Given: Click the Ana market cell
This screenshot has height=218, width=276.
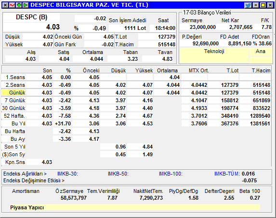Looking at the screenshot, I should [261, 52].
